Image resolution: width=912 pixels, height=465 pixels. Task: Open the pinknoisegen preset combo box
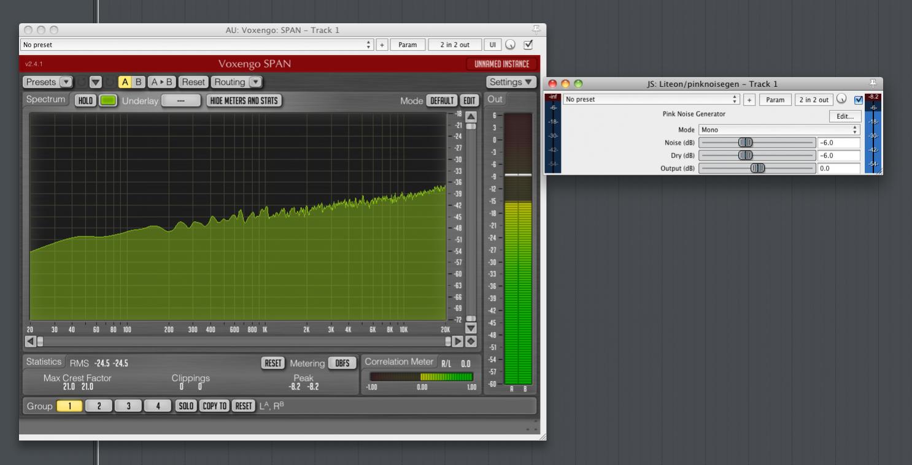point(651,99)
